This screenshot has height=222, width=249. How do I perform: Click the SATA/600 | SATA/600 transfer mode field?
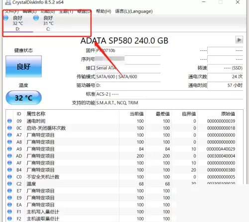[128, 77]
